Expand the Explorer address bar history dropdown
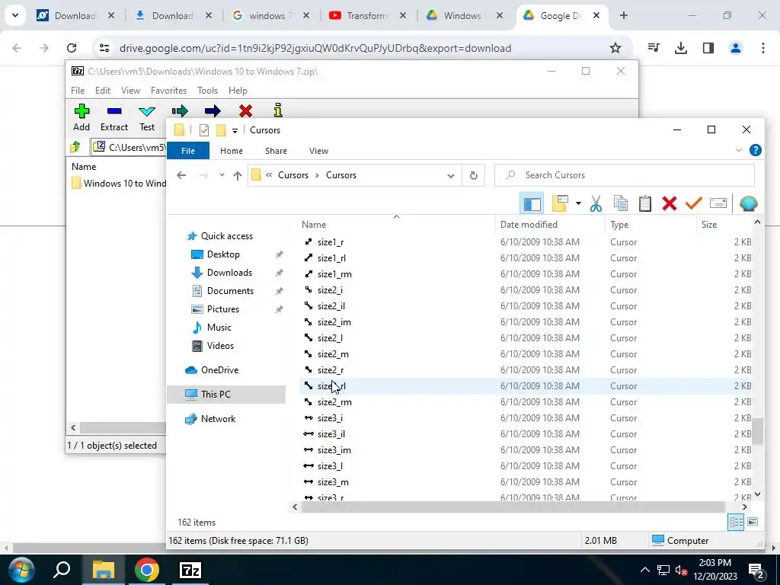 pos(451,175)
